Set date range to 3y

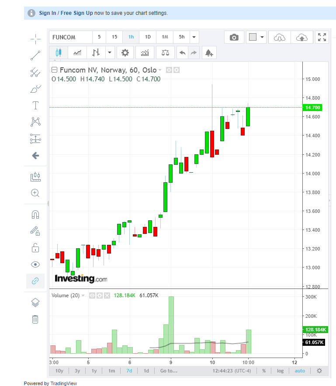tap(77, 371)
